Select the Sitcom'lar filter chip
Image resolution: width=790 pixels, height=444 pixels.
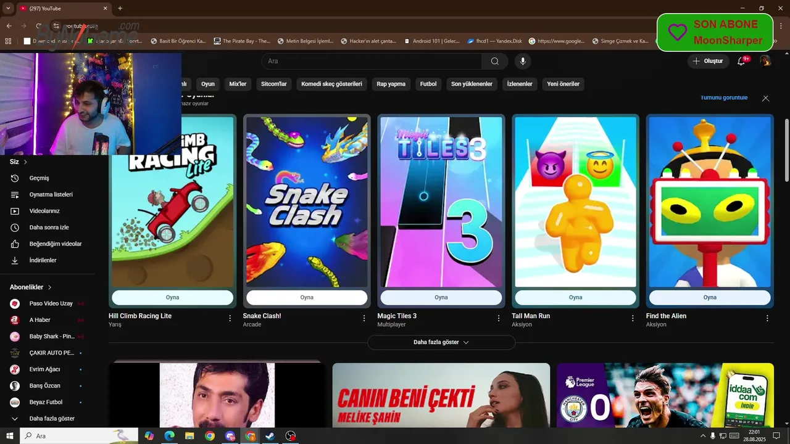[x=274, y=84]
